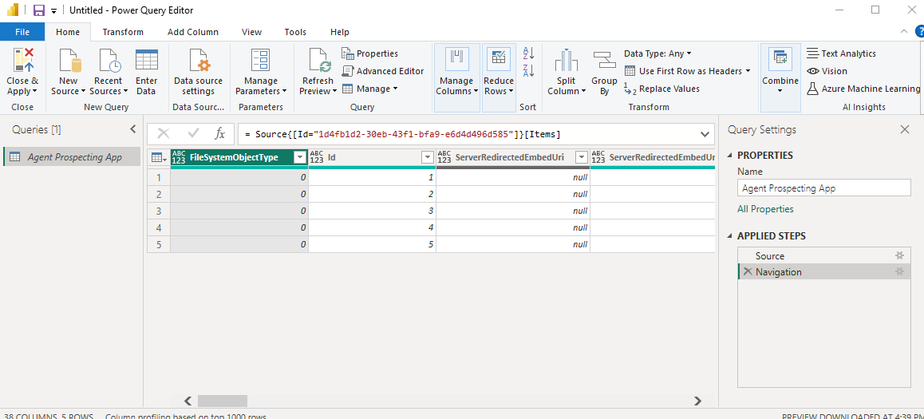Viewport: 924px width, 419px height.
Task: Open the File menu
Action: coord(22,32)
